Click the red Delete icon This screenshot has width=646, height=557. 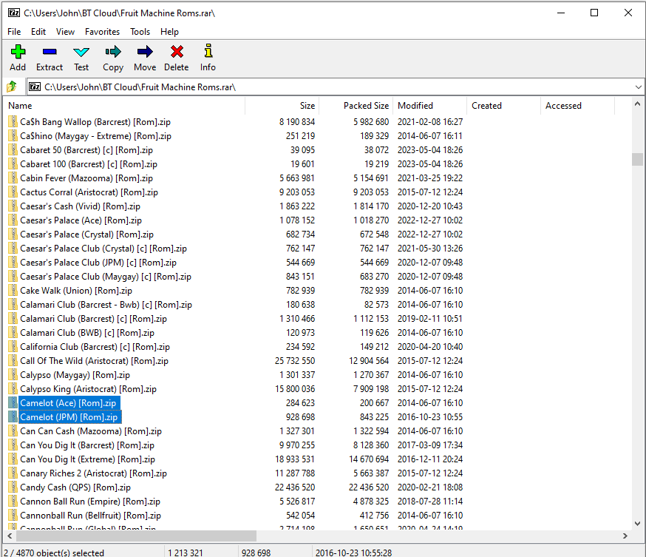[177, 52]
